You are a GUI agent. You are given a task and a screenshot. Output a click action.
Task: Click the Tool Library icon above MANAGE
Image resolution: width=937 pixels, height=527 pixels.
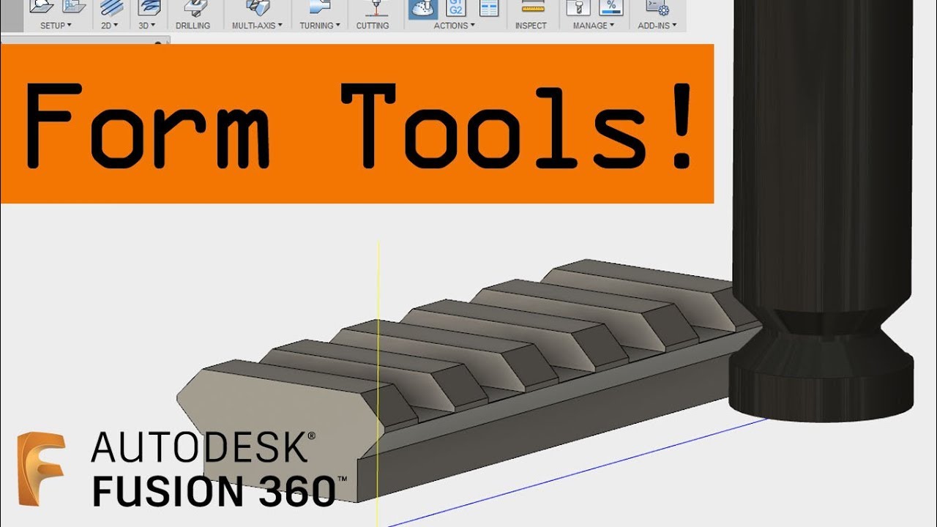(578, 7)
